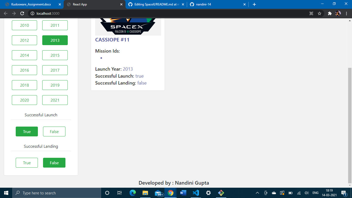Image resolution: width=352 pixels, height=198 pixels.
Task: Bookmark this page with the star icon
Action: coord(320,13)
